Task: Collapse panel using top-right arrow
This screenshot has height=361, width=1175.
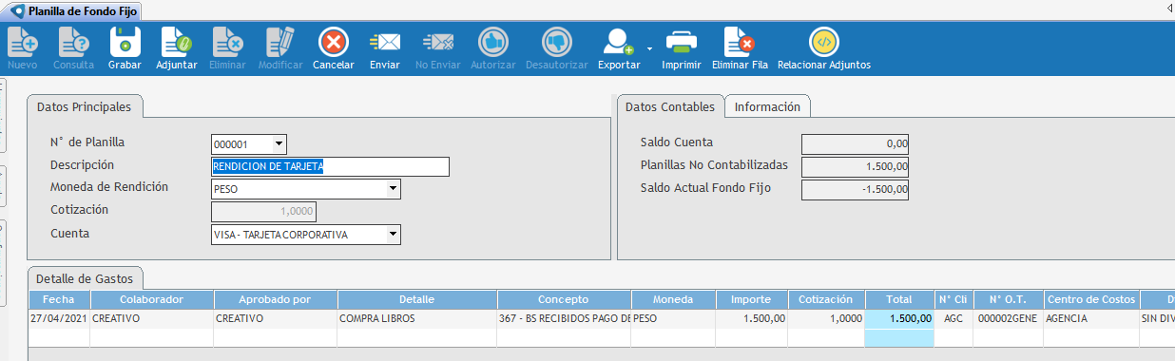Action: point(1168,8)
